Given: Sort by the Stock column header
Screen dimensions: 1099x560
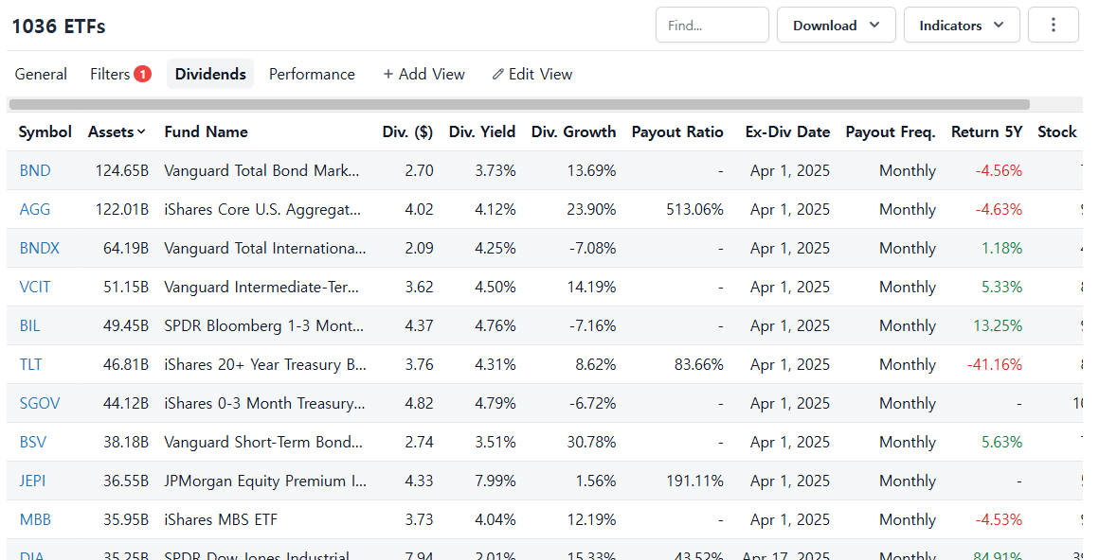Looking at the screenshot, I should point(1057,131).
